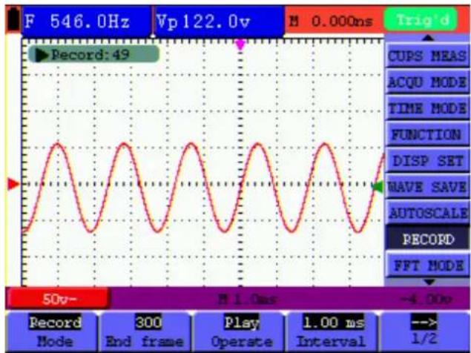Click the M 0.000ns time offset readout
The width and height of the screenshot is (471, 353).
pyautogui.click(x=331, y=21)
